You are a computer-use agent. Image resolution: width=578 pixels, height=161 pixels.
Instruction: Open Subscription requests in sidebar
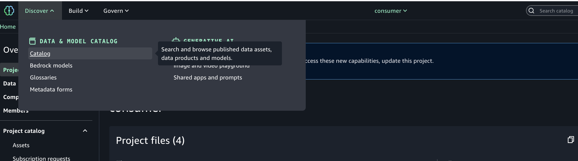(x=41, y=158)
